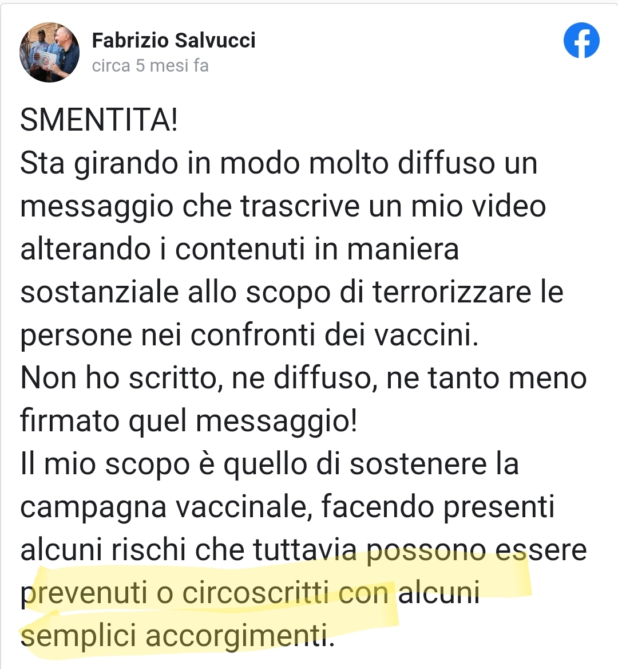The image size is (618, 669).
Task: Click the word 'alterando' in the post
Action: click(x=85, y=249)
